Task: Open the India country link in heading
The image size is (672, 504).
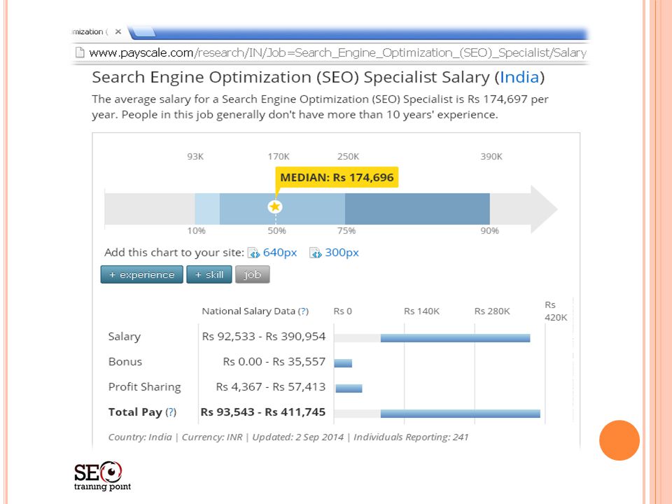Action: (519, 77)
